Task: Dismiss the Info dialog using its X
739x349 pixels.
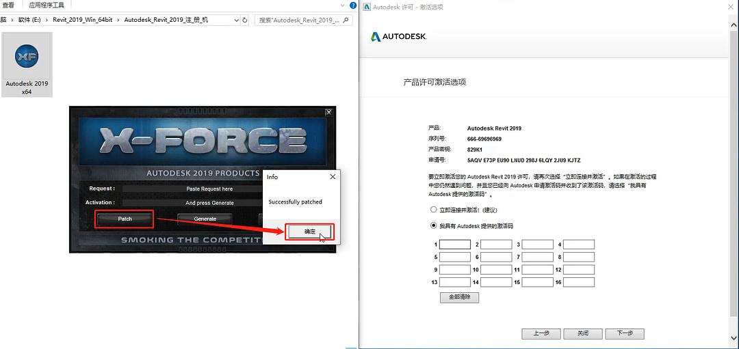Action: [x=333, y=176]
